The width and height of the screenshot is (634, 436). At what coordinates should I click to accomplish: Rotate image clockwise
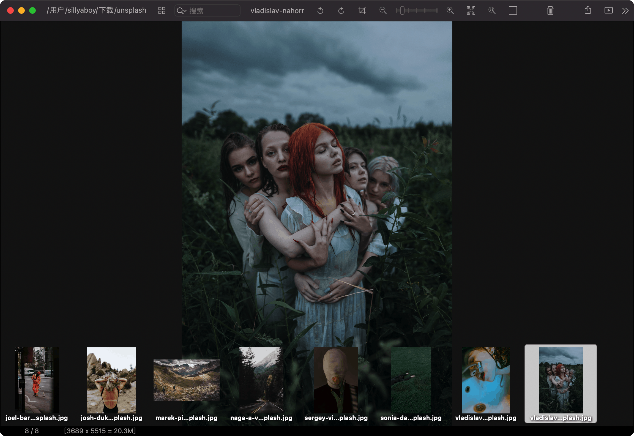coord(341,11)
